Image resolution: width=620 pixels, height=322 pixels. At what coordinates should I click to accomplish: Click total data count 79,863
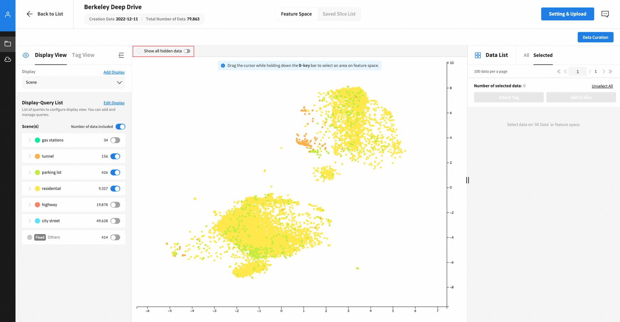click(193, 19)
